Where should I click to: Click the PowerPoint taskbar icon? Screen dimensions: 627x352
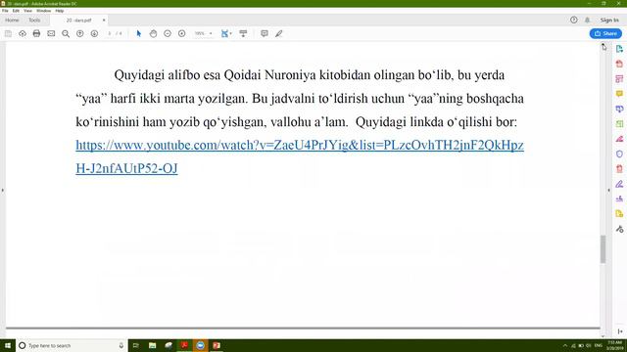coord(217,345)
